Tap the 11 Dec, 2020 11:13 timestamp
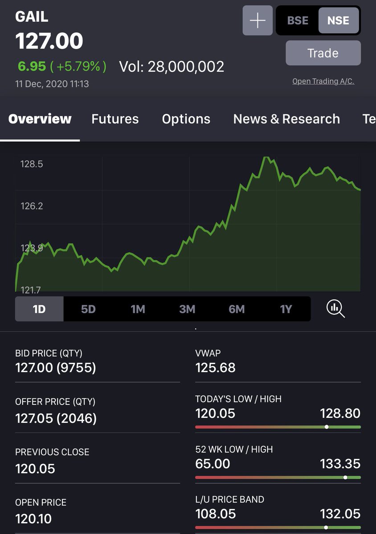 pyautogui.click(x=52, y=84)
